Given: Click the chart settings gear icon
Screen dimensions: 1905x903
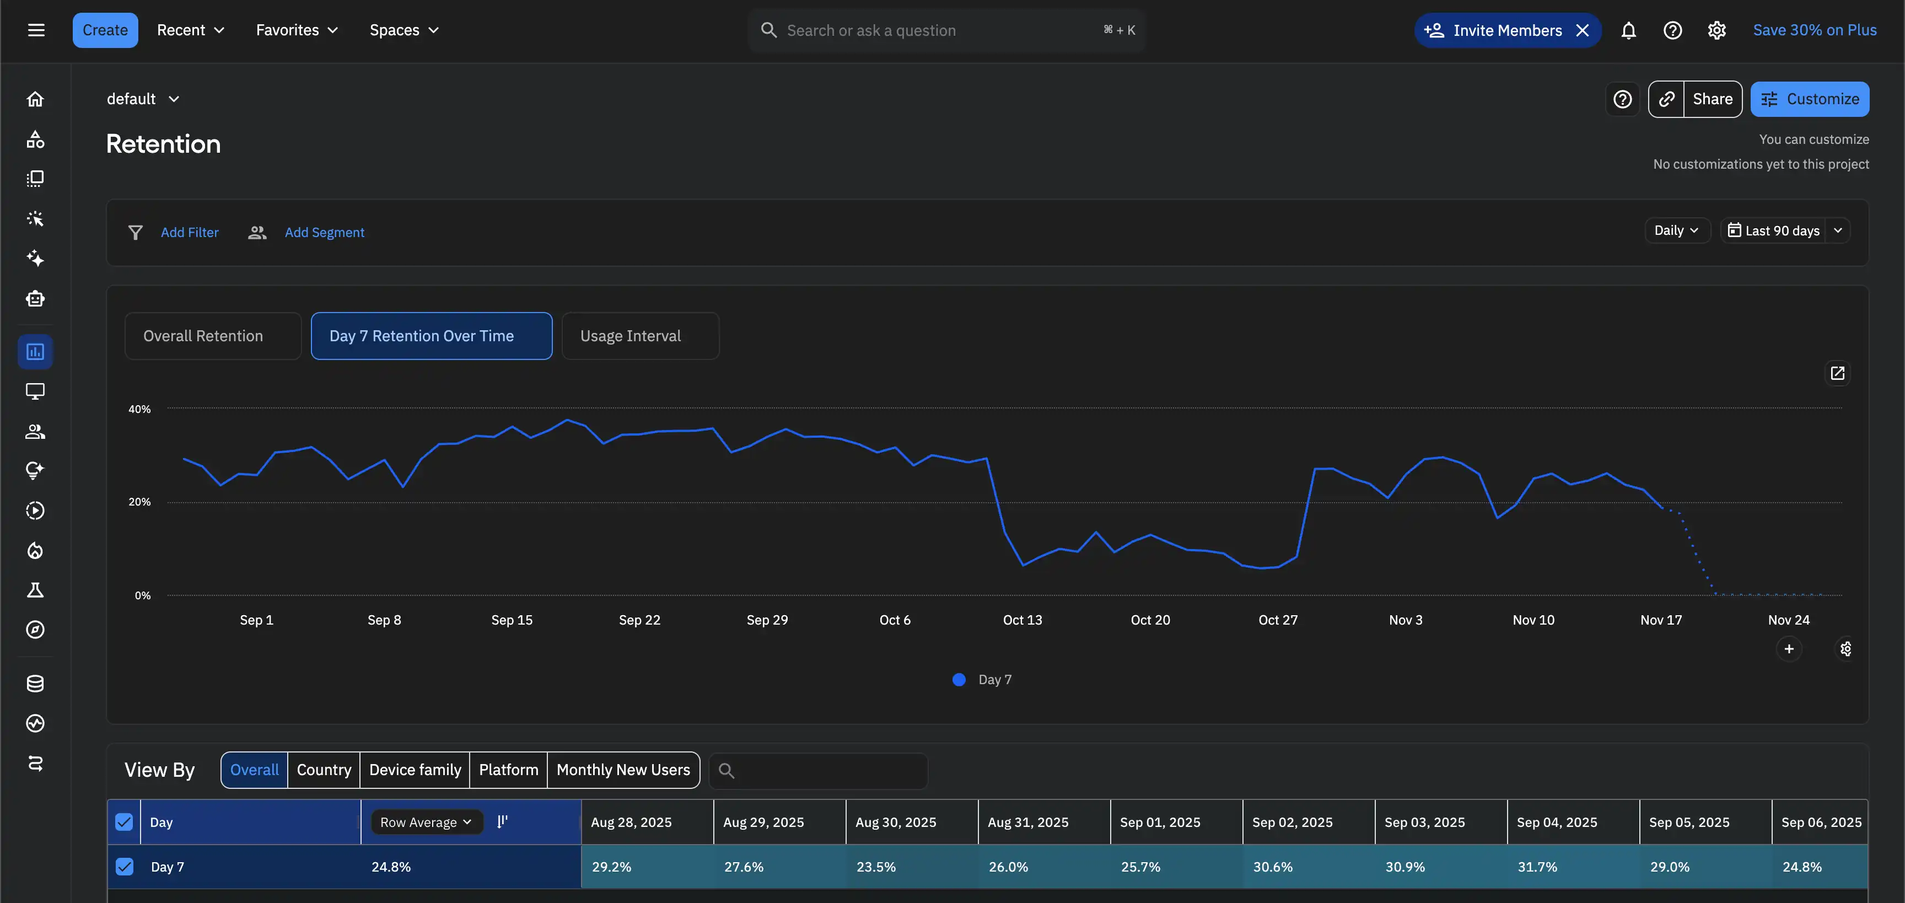Looking at the screenshot, I should 1846,649.
